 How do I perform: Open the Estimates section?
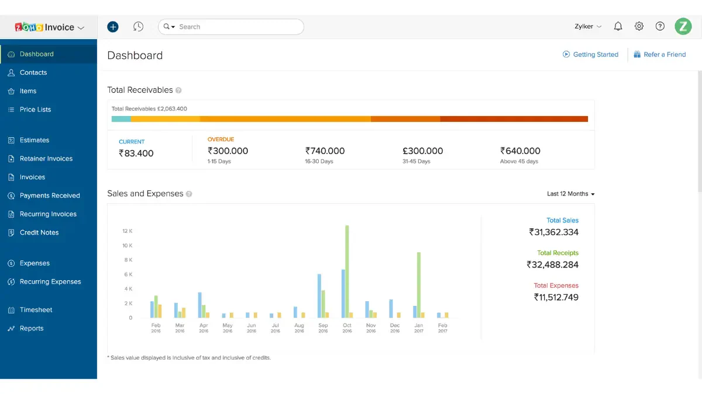[x=49, y=140]
